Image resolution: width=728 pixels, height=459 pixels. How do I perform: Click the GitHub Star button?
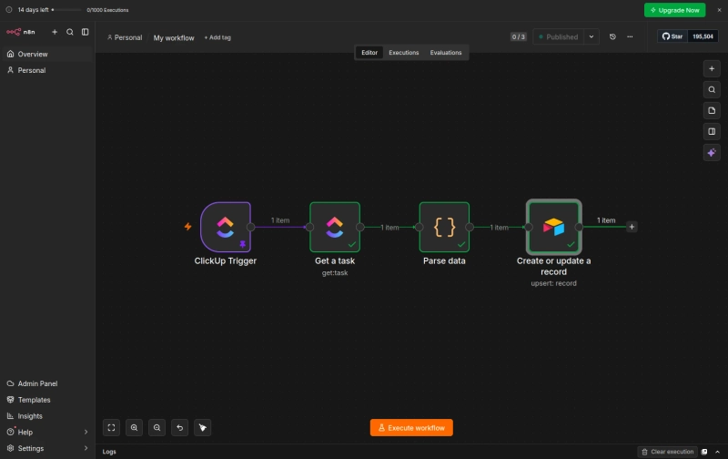tap(672, 36)
